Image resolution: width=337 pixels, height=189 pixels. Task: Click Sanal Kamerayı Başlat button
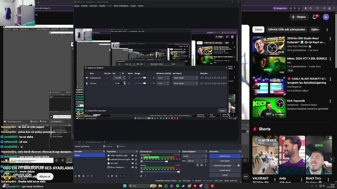tap(222, 166)
